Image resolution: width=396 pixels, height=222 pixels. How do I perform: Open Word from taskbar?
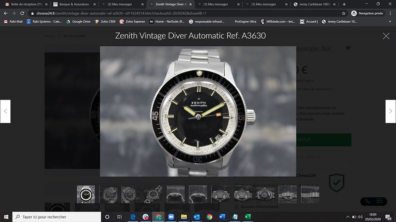click(x=222, y=217)
